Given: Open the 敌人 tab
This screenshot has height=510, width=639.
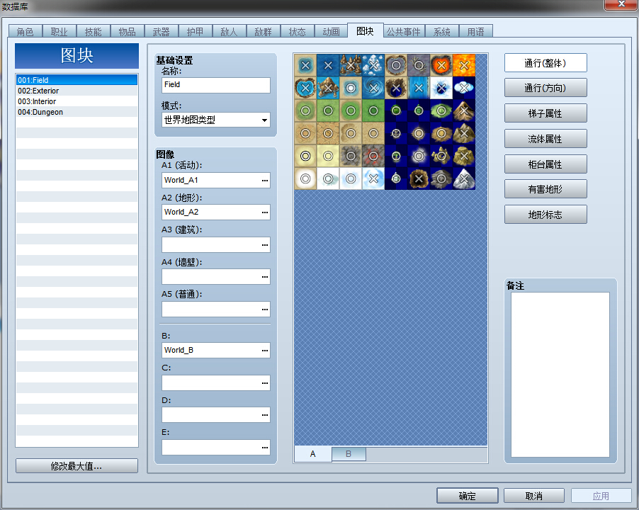Looking at the screenshot, I should coord(229,31).
